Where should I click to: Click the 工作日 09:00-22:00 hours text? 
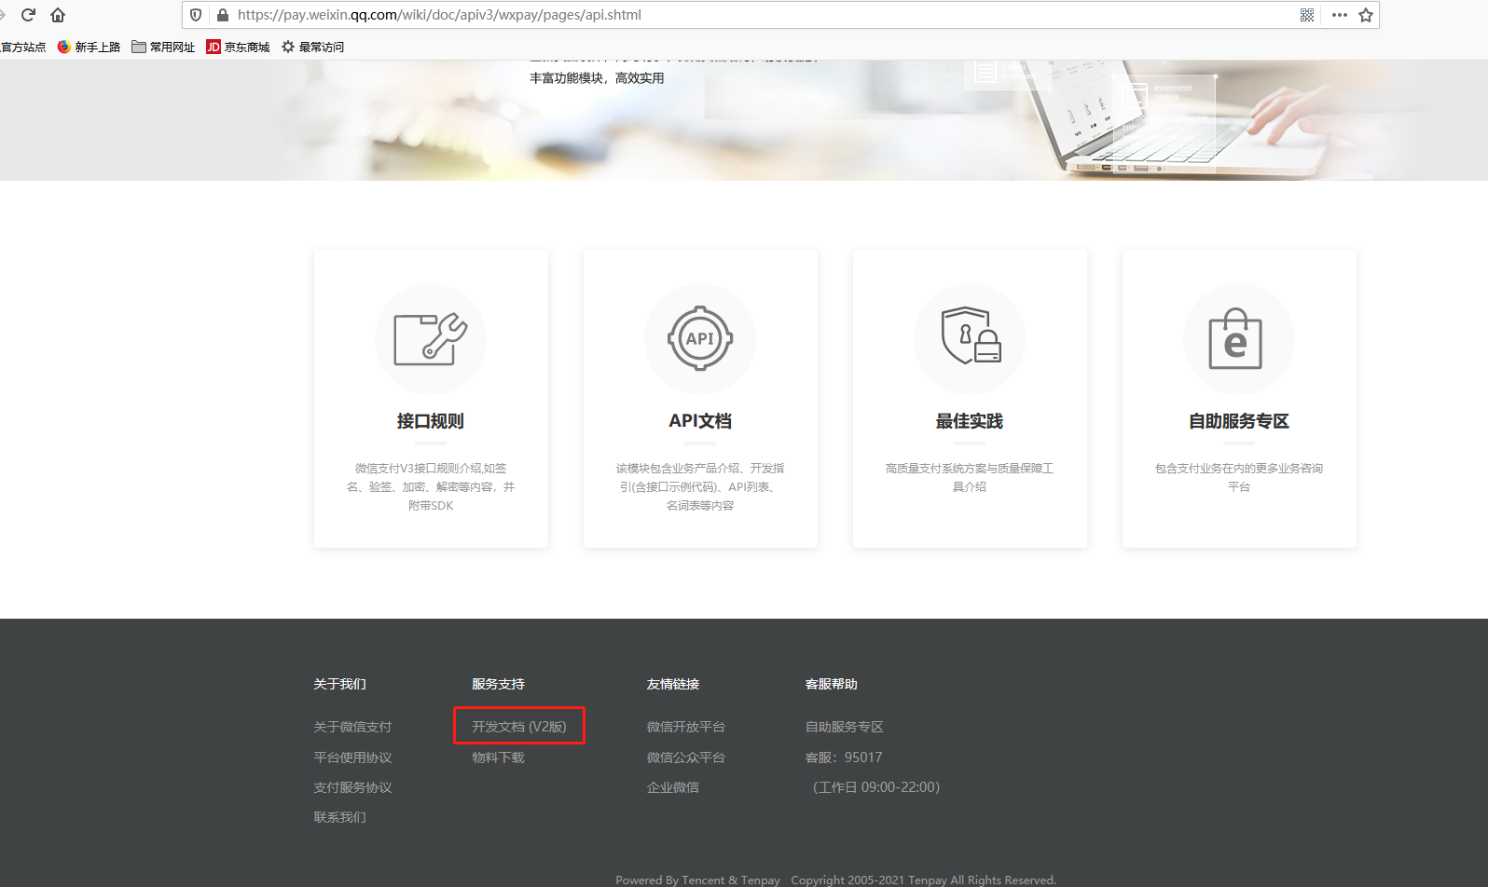coord(876,787)
